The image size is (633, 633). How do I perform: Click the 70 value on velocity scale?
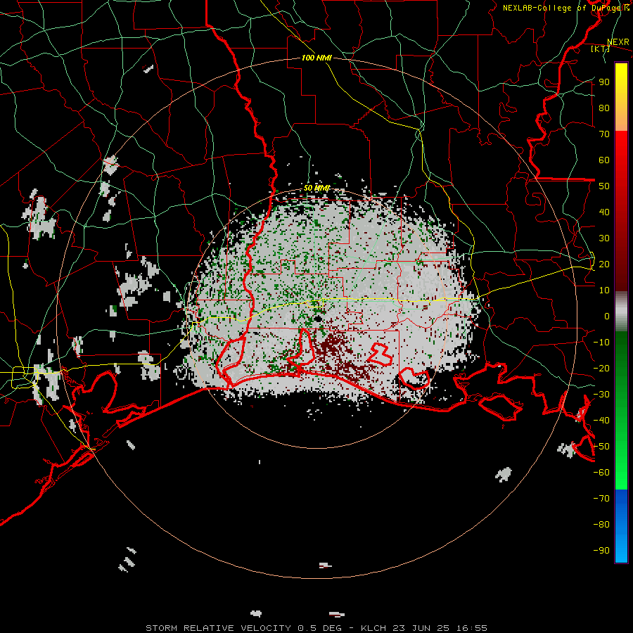pyautogui.click(x=604, y=134)
